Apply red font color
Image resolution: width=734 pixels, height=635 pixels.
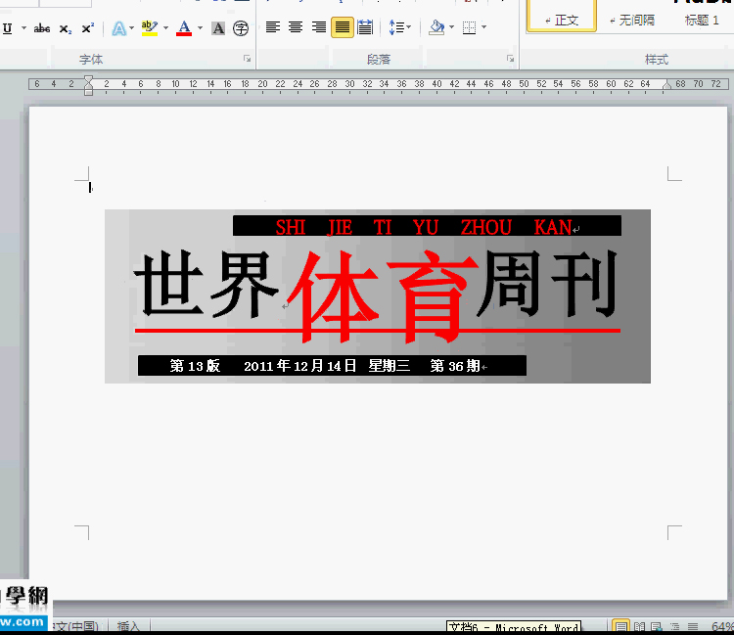pos(184,28)
